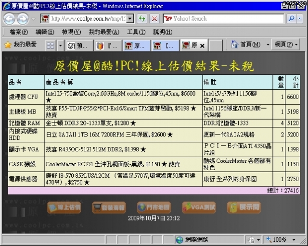Screen dimensions: 308x246
Task: Click the 日立 SATAII 1TB product cell
Action: 123,135
